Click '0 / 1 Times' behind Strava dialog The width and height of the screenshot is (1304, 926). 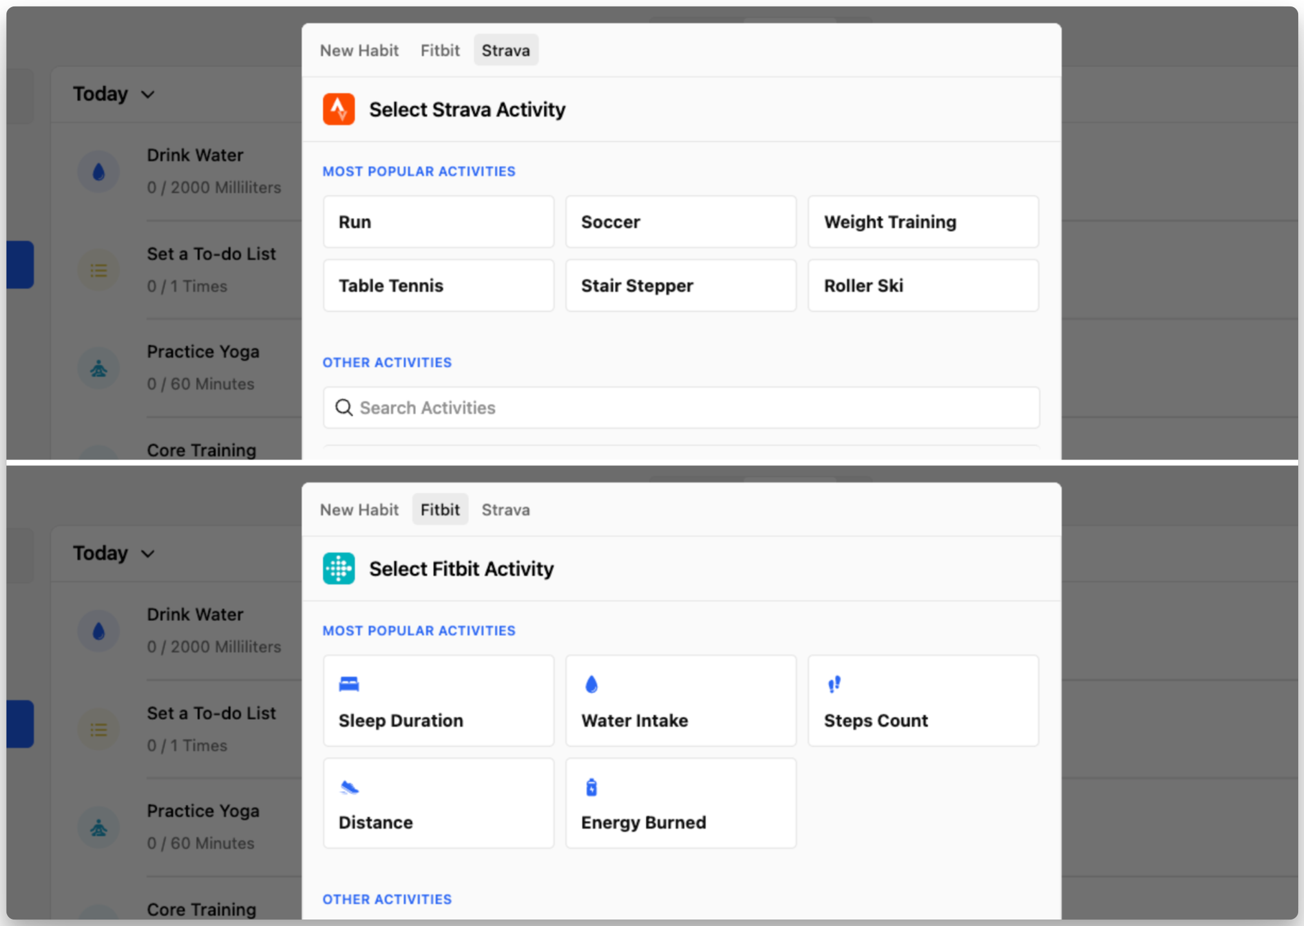point(187,286)
